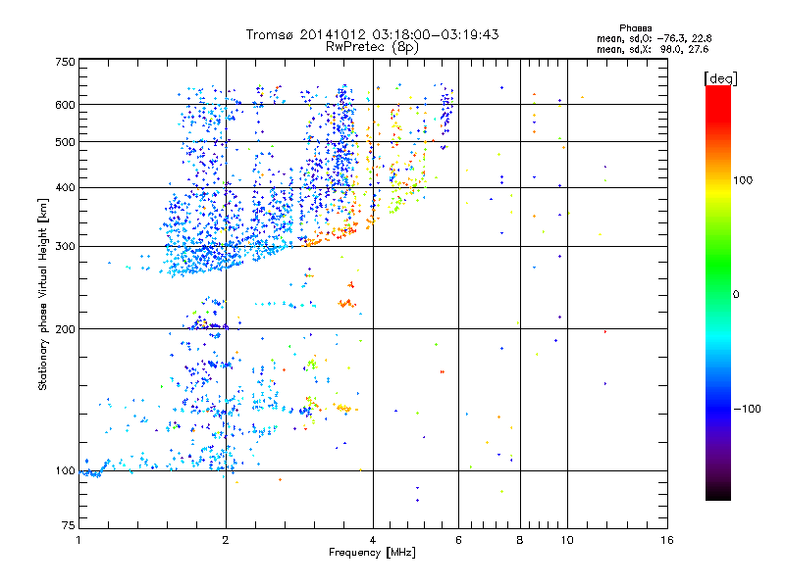Click the y-axis label "200"
This screenshot has width=785, height=588.
[x=65, y=329]
